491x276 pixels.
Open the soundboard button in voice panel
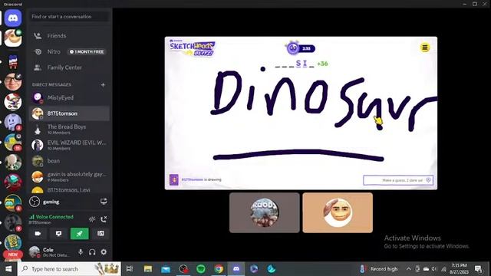101,233
